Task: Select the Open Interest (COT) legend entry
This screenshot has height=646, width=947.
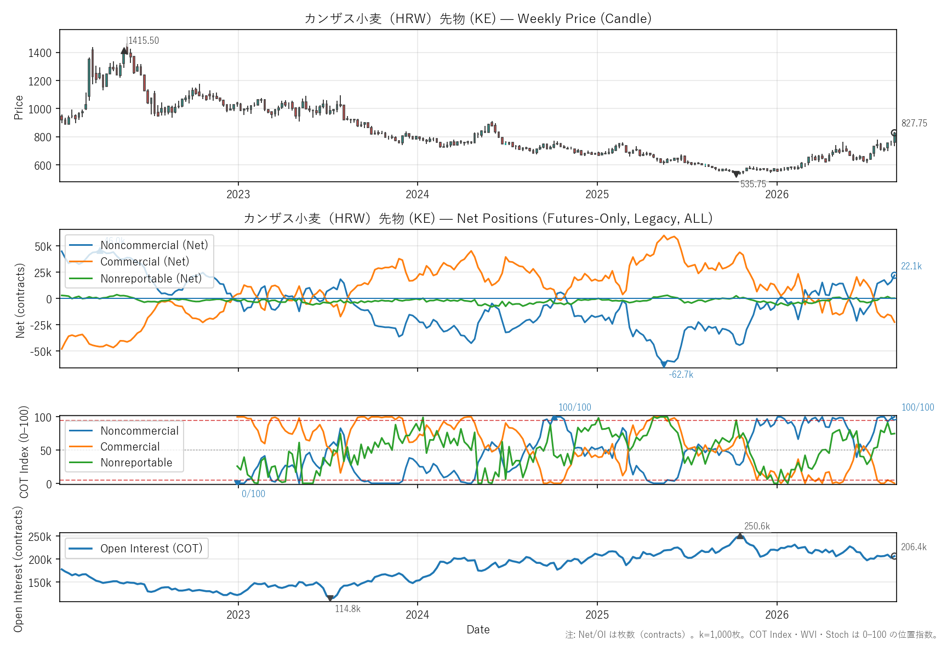Action: pyautogui.click(x=151, y=549)
